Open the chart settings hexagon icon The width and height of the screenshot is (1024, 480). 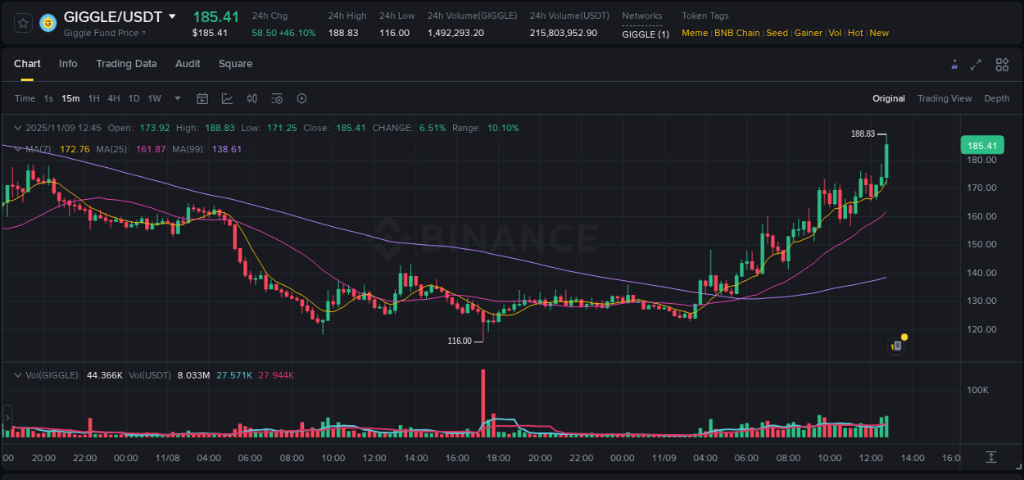(x=301, y=97)
